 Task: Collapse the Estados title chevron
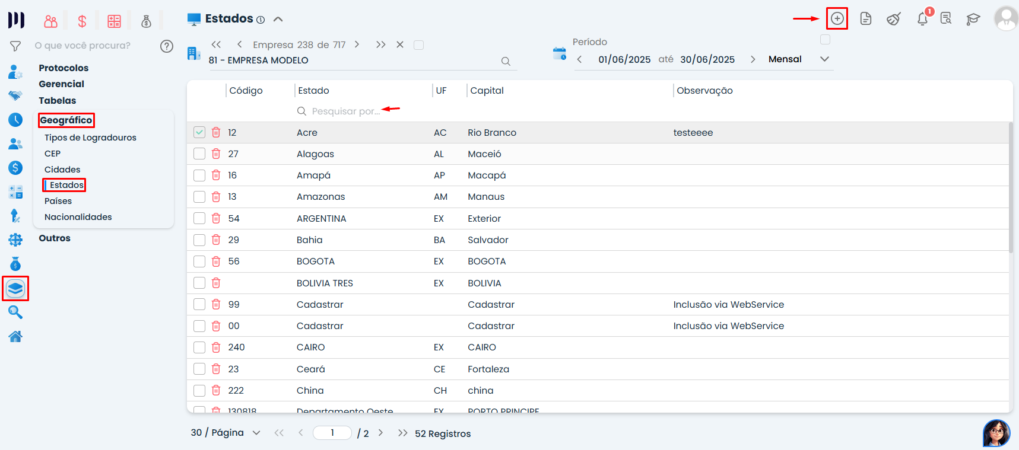tap(278, 19)
